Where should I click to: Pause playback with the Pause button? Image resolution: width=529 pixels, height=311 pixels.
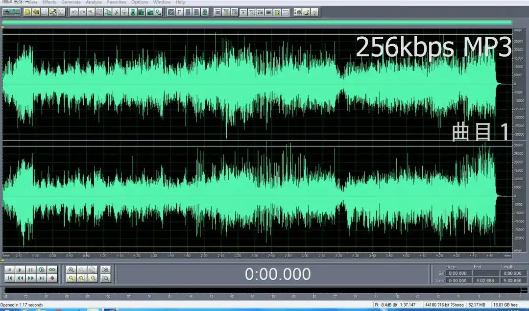point(30,269)
